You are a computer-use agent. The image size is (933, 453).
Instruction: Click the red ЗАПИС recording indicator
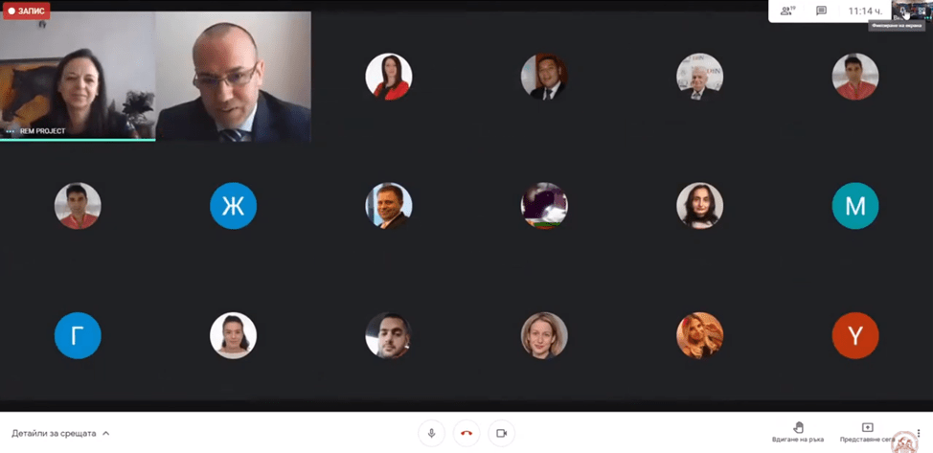(26, 11)
